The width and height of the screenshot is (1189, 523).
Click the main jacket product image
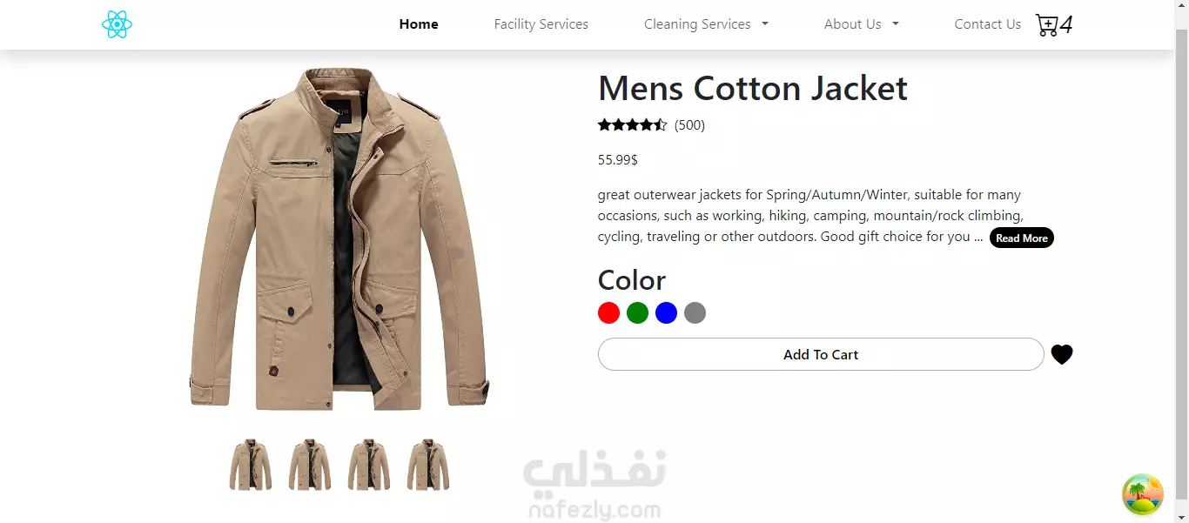click(339, 239)
